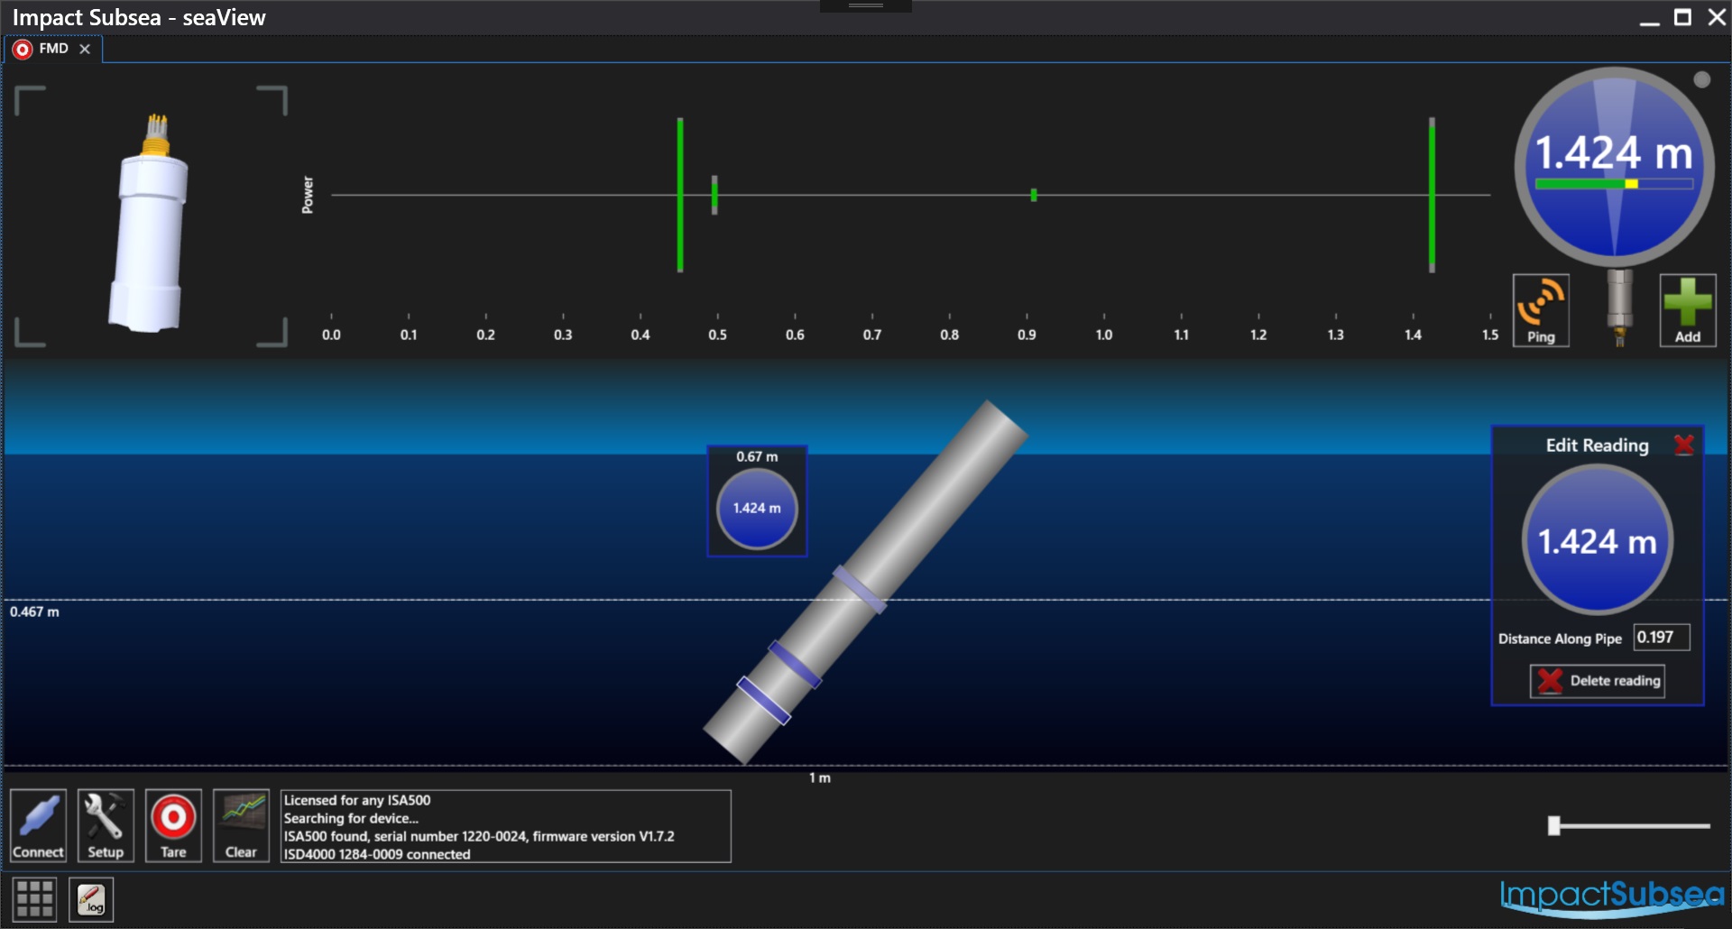This screenshot has height=929, width=1732.
Task: Click the middle purple band on the pipe
Action: (795, 665)
